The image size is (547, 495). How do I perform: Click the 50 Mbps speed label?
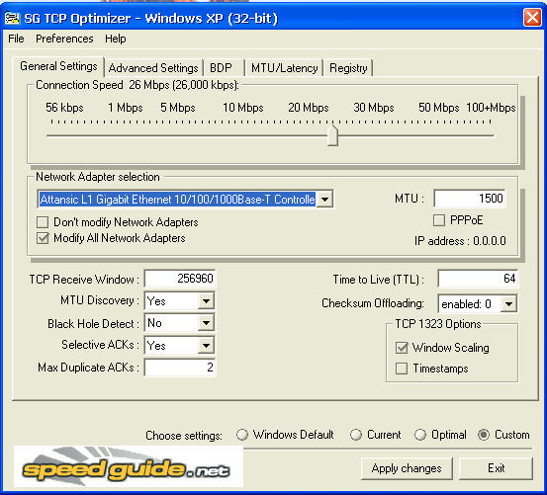pos(439,108)
